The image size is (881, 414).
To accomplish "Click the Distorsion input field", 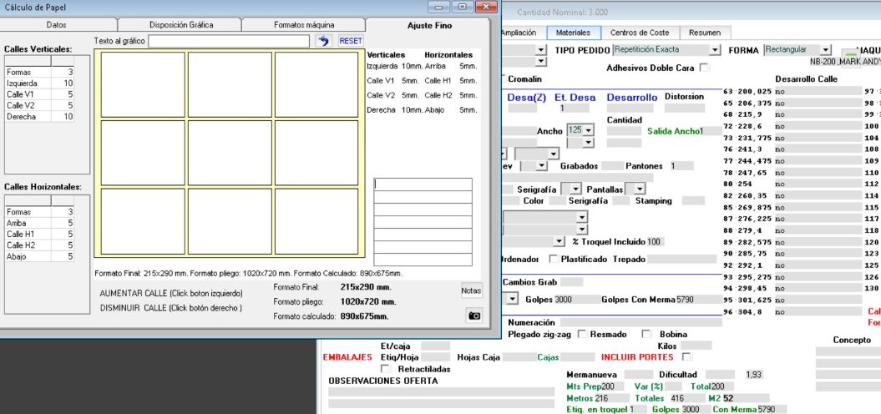I will pyautogui.click(x=685, y=108).
